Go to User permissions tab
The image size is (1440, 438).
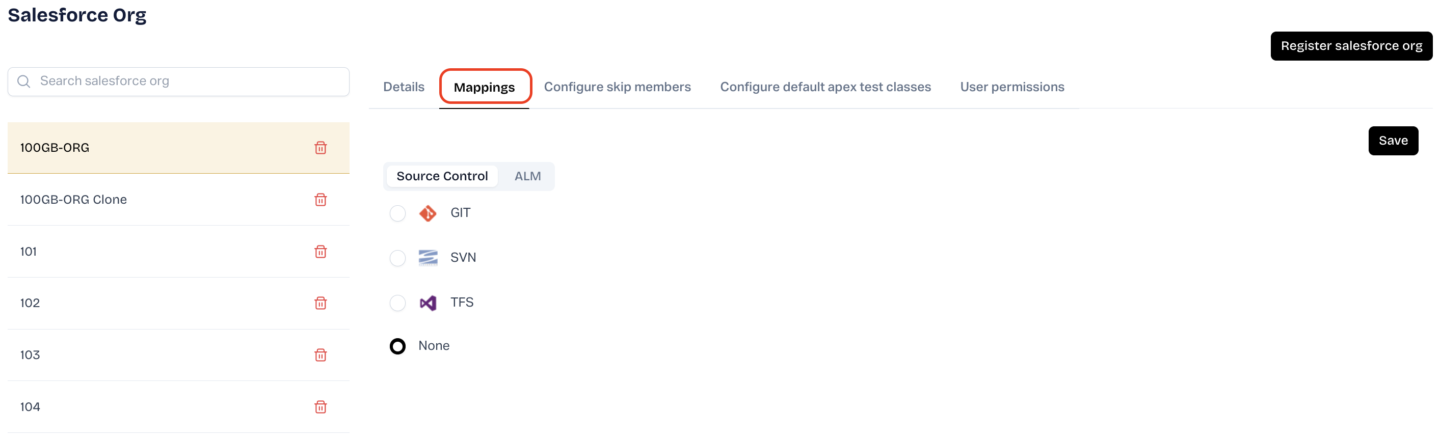pos(1012,87)
